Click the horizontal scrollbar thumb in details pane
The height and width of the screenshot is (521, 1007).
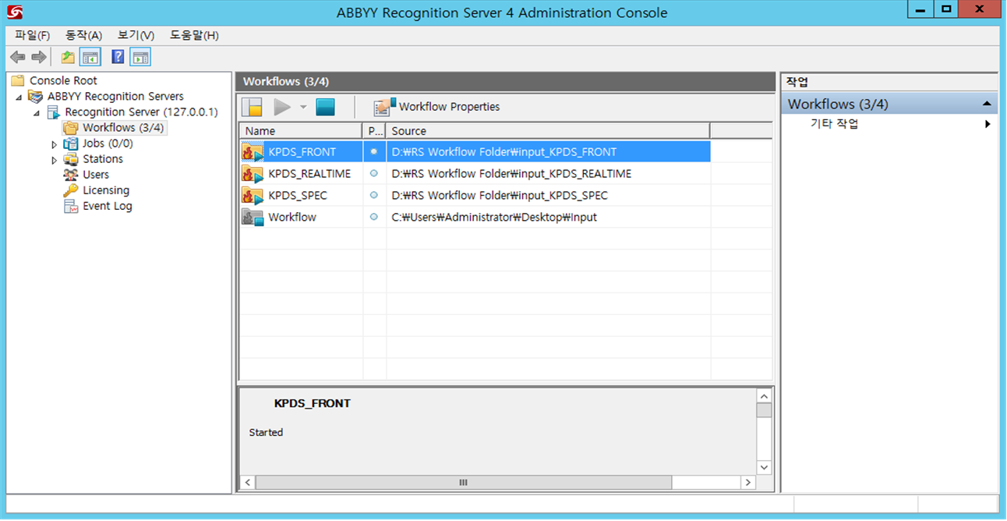click(x=464, y=483)
